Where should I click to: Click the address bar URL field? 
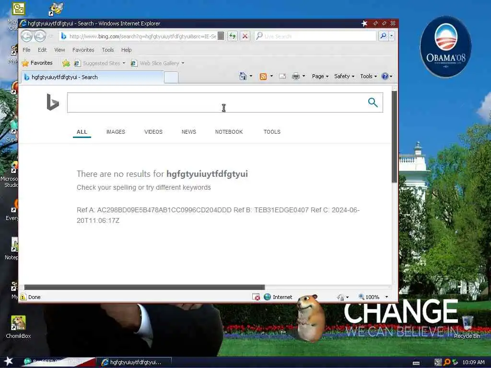[x=142, y=36]
